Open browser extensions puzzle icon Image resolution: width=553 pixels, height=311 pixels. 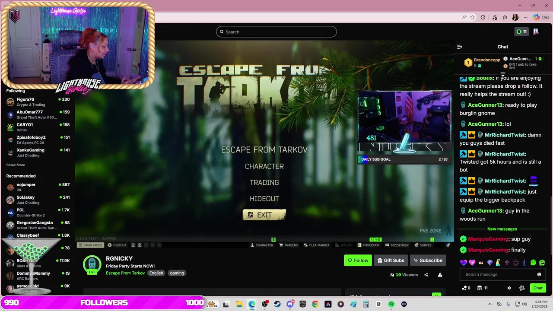(483, 17)
